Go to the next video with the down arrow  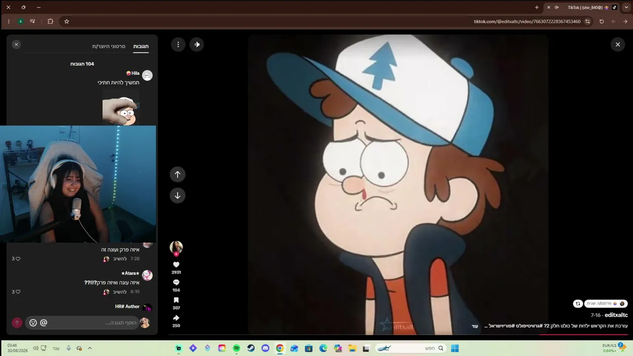pyautogui.click(x=178, y=195)
